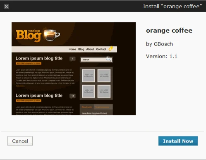Click the dialog title Install "orange coffee"
Screen dimensions: 206x160
pyautogui.click(x=172, y=7)
